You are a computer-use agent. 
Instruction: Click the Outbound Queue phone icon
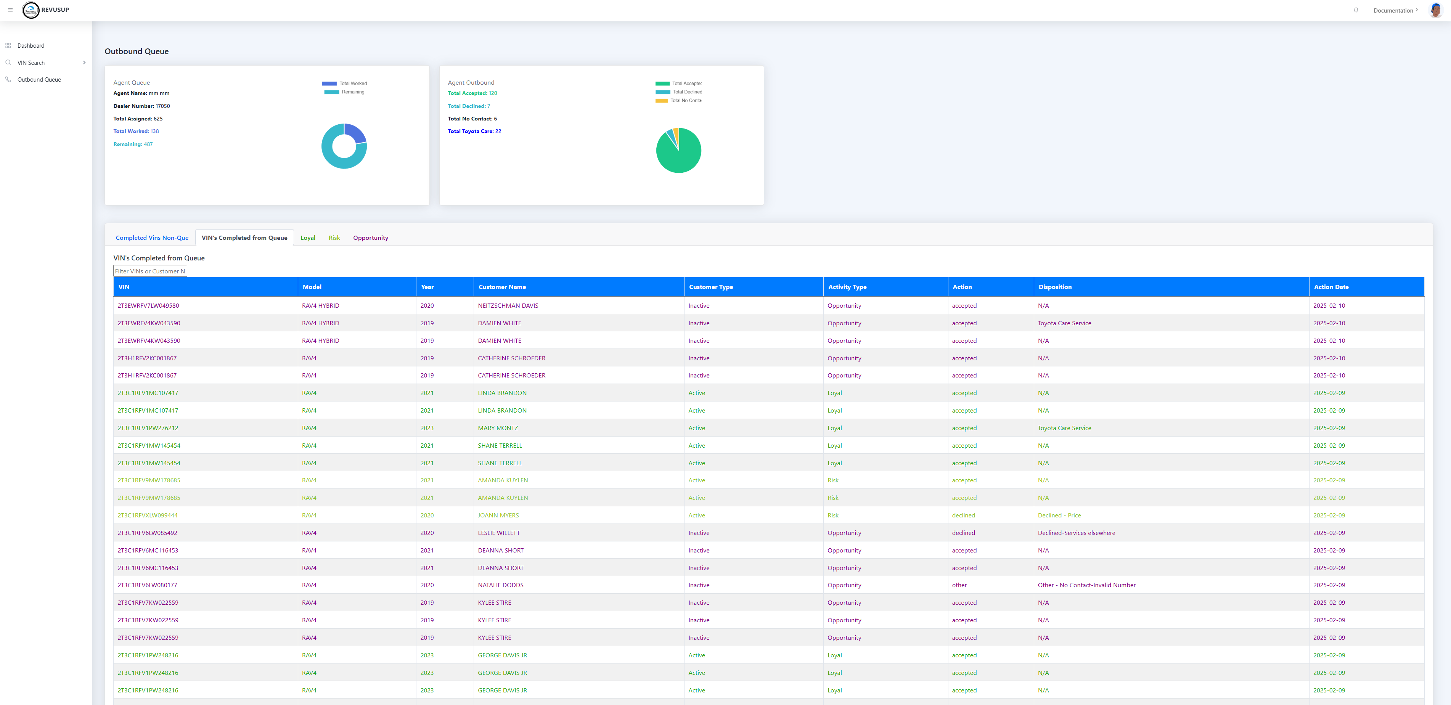click(x=8, y=79)
